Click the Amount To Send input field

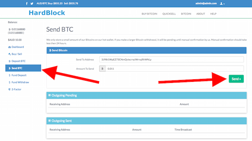[175, 69]
